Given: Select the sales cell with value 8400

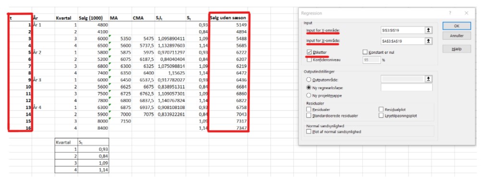Looking at the screenshot, I should pos(93,128).
